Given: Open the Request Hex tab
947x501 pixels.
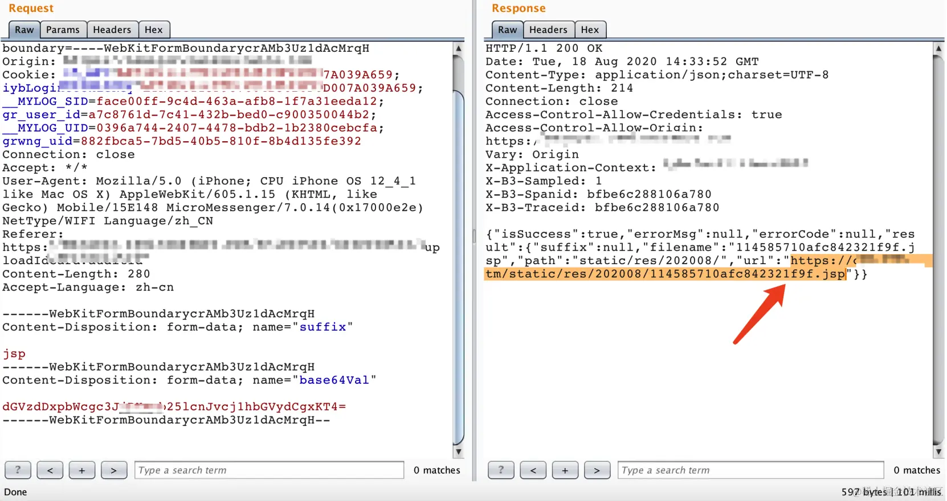Looking at the screenshot, I should point(154,30).
